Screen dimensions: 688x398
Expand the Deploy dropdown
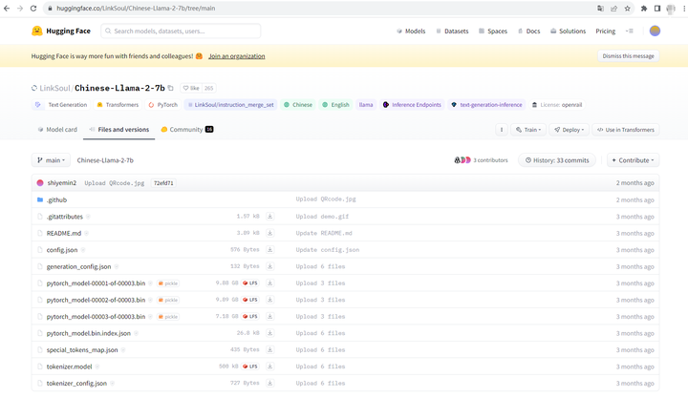pos(569,130)
